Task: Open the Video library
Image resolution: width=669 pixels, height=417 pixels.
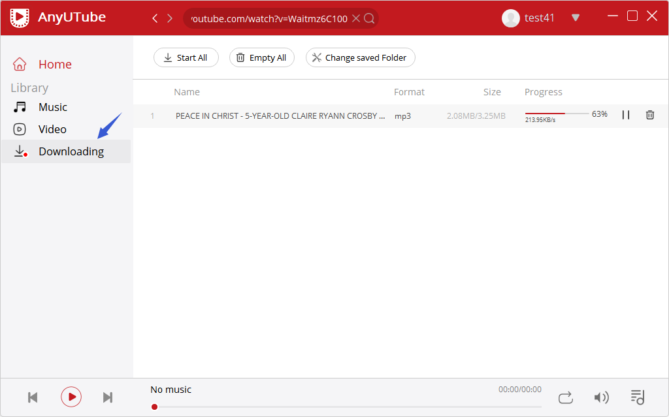Action: (x=52, y=129)
